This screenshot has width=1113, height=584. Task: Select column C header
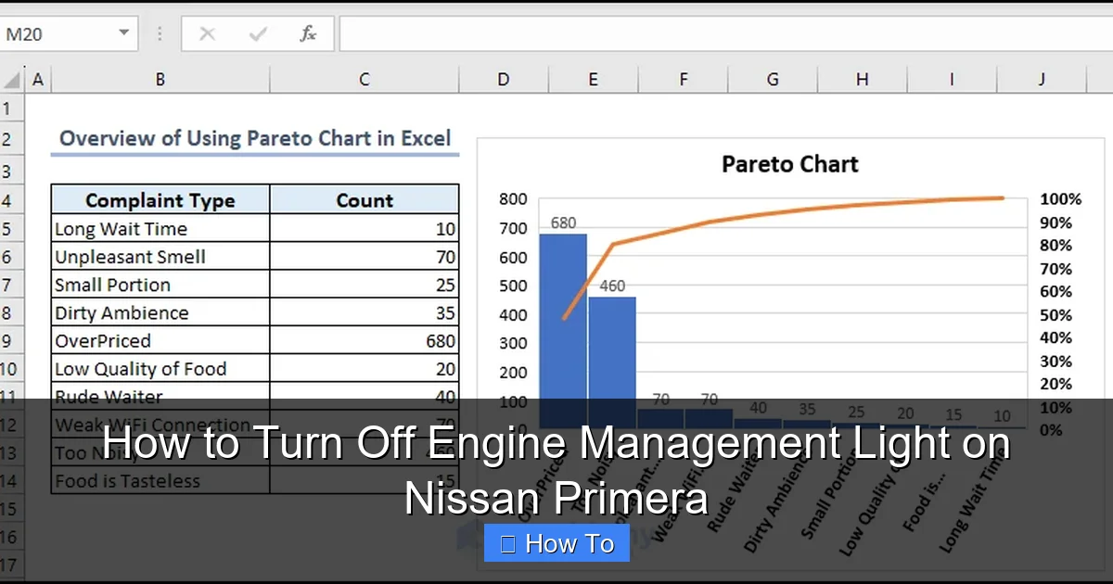pyautogui.click(x=364, y=80)
